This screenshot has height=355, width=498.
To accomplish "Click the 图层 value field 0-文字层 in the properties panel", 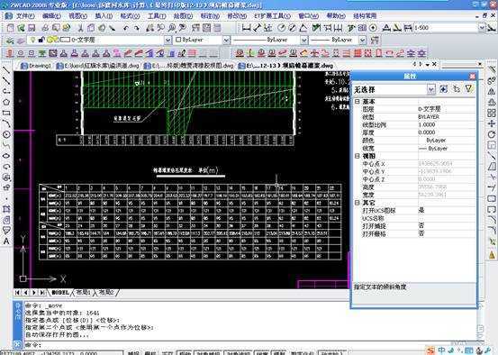I will (x=447, y=109).
